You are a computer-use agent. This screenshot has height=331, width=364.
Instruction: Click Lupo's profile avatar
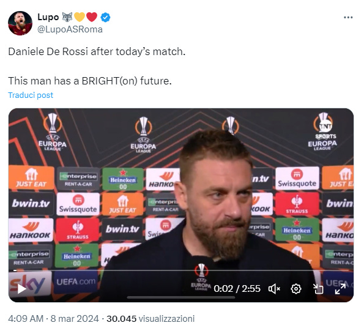(20, 23)
